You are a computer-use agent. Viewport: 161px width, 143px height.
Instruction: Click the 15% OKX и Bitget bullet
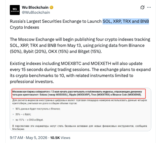pos(29,120)
